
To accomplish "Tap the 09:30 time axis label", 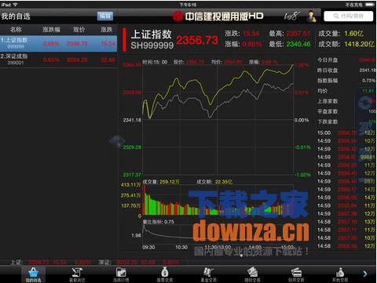I will (x=148, y=247).
